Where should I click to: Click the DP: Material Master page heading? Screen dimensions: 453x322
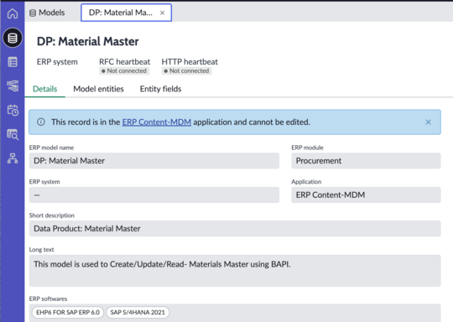point(87,42)
